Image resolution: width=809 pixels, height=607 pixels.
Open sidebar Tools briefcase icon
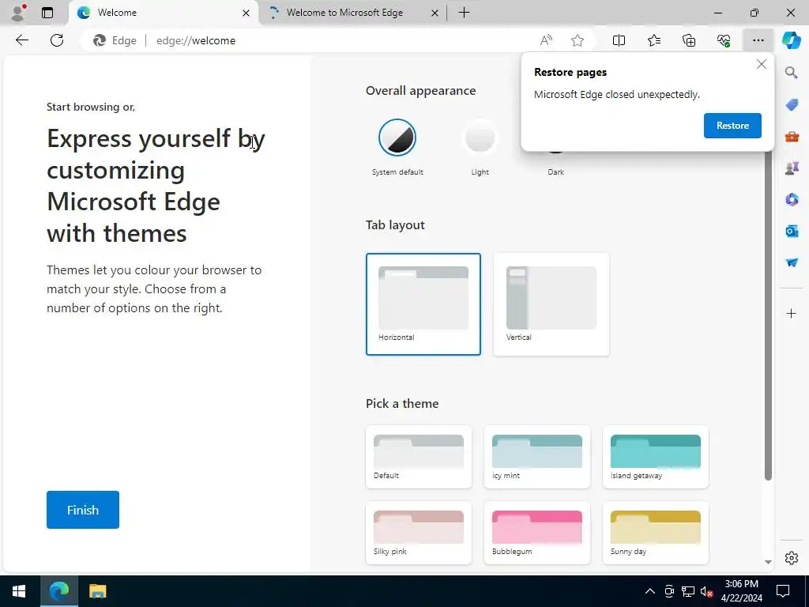click(792, 137)
